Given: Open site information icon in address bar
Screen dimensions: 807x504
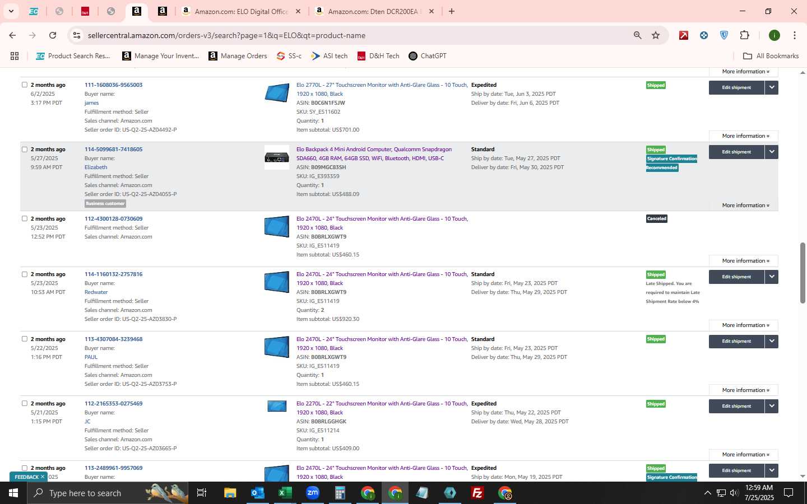Looking at the screenshot, I should (77, 35).
